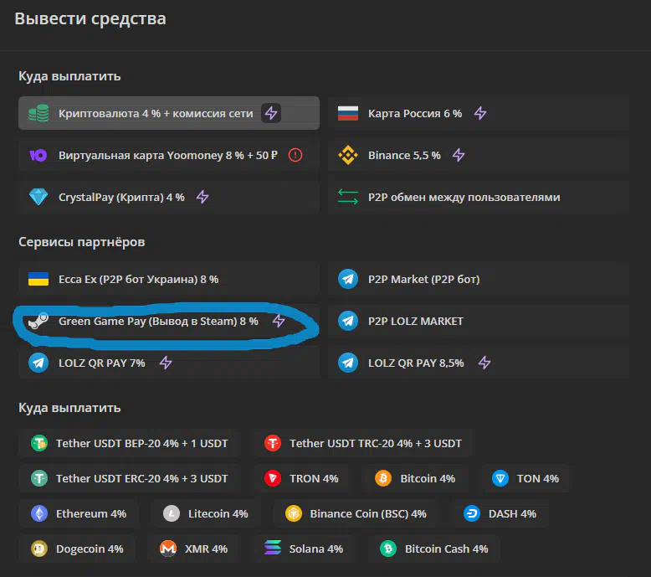Select TRON 4% currency
The height and width of the screenshot is (577, 651).
(x=301, y=478)
